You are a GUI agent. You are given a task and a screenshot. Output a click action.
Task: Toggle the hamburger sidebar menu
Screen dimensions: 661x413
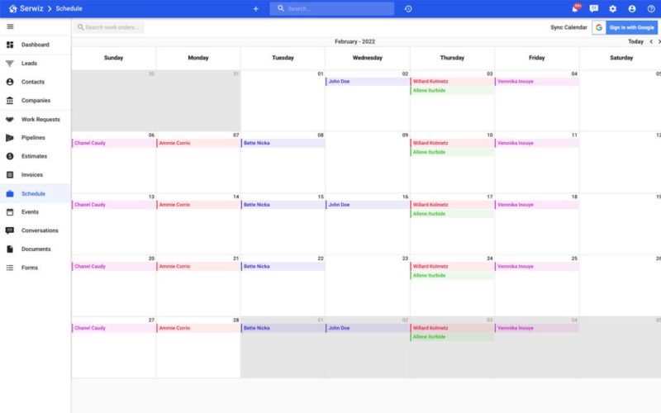[x=10, y=27]
